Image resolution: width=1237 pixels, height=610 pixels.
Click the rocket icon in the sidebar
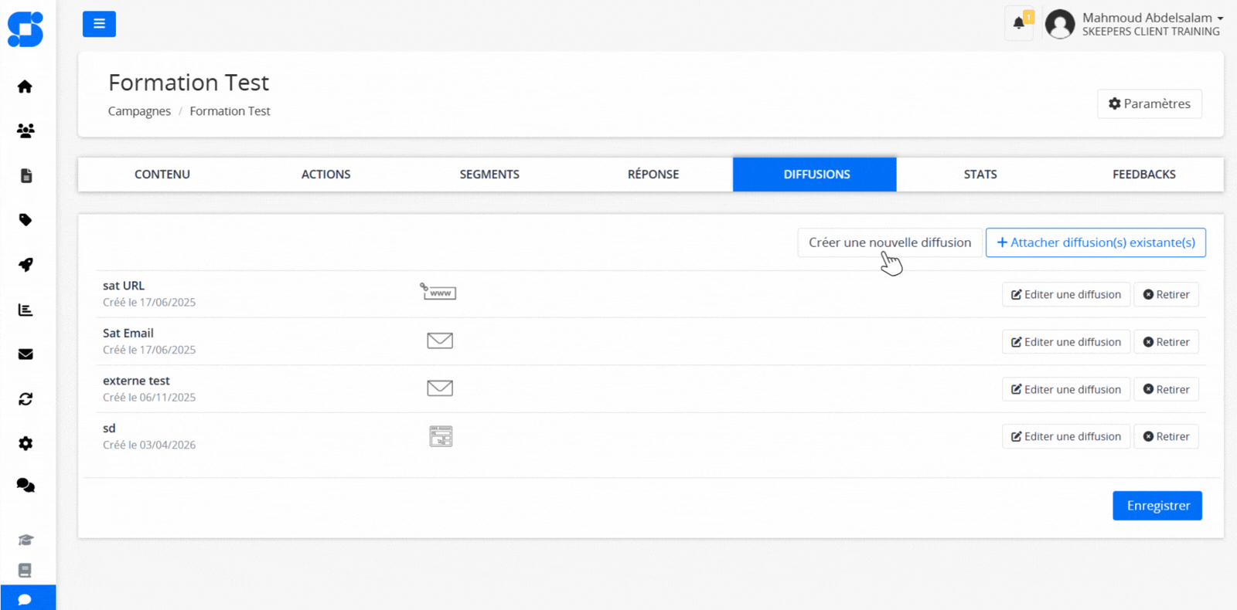pos(25,265)
